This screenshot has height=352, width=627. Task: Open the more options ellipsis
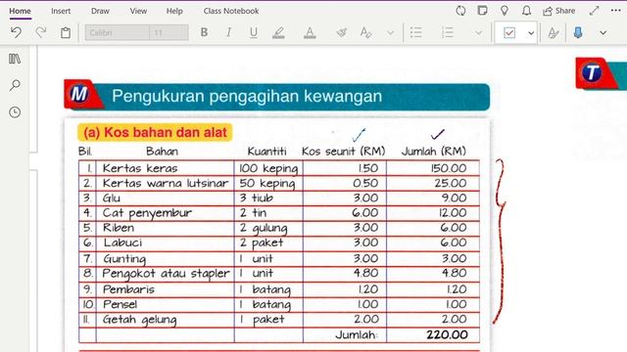point(616,11)
